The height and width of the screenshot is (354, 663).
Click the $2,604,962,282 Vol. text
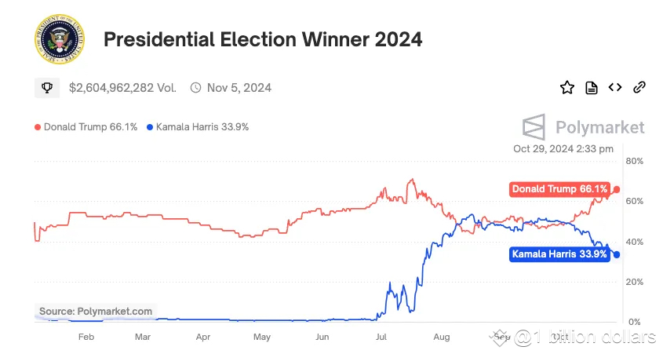pos(122,88)
